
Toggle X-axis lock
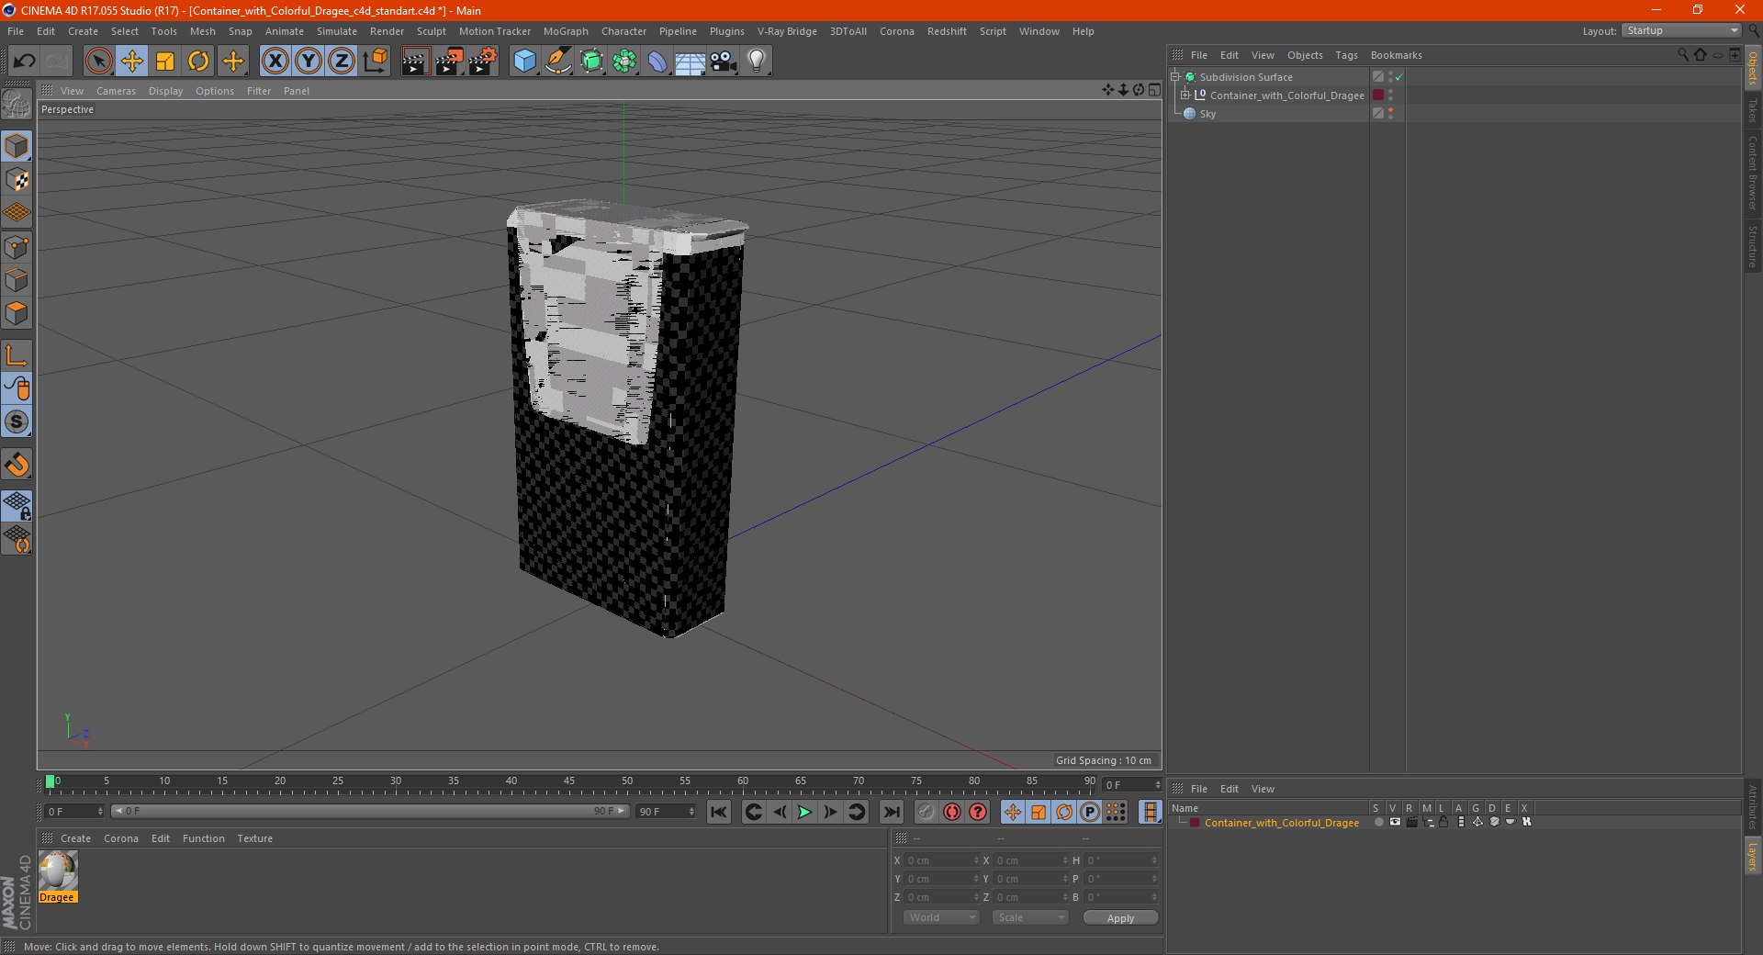point(275,62)
